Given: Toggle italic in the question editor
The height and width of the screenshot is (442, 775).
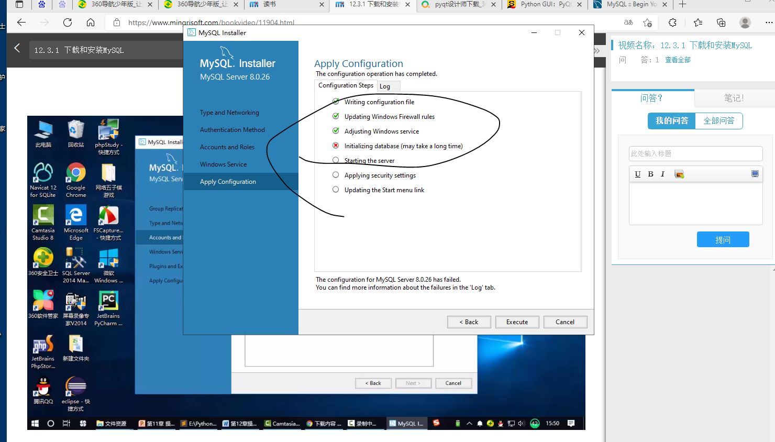Looking at the screenshot, I should pyautogui.click(x=662, y=174).
